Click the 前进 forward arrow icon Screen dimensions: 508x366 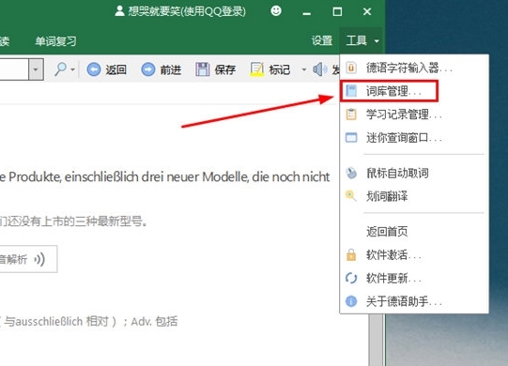coord(148,69)
